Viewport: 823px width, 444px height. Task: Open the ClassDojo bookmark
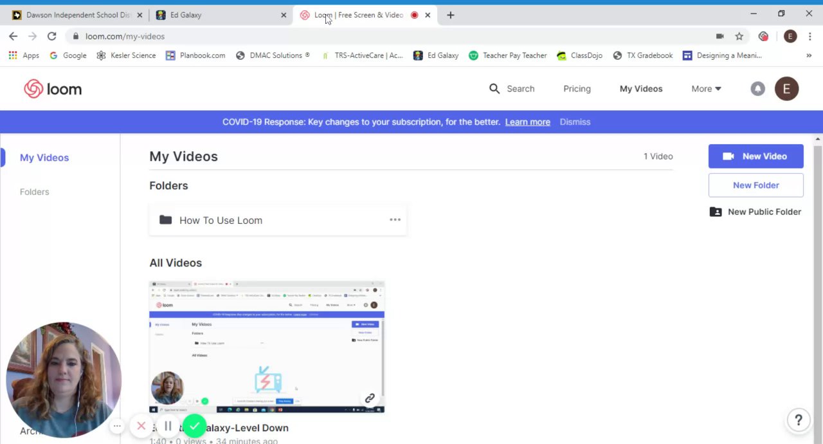click(580, 55)
